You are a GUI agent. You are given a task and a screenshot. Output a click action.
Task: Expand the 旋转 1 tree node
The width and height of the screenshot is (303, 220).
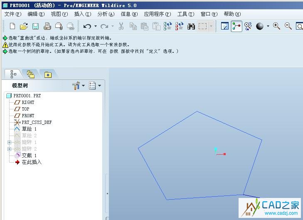pos(9,142)
